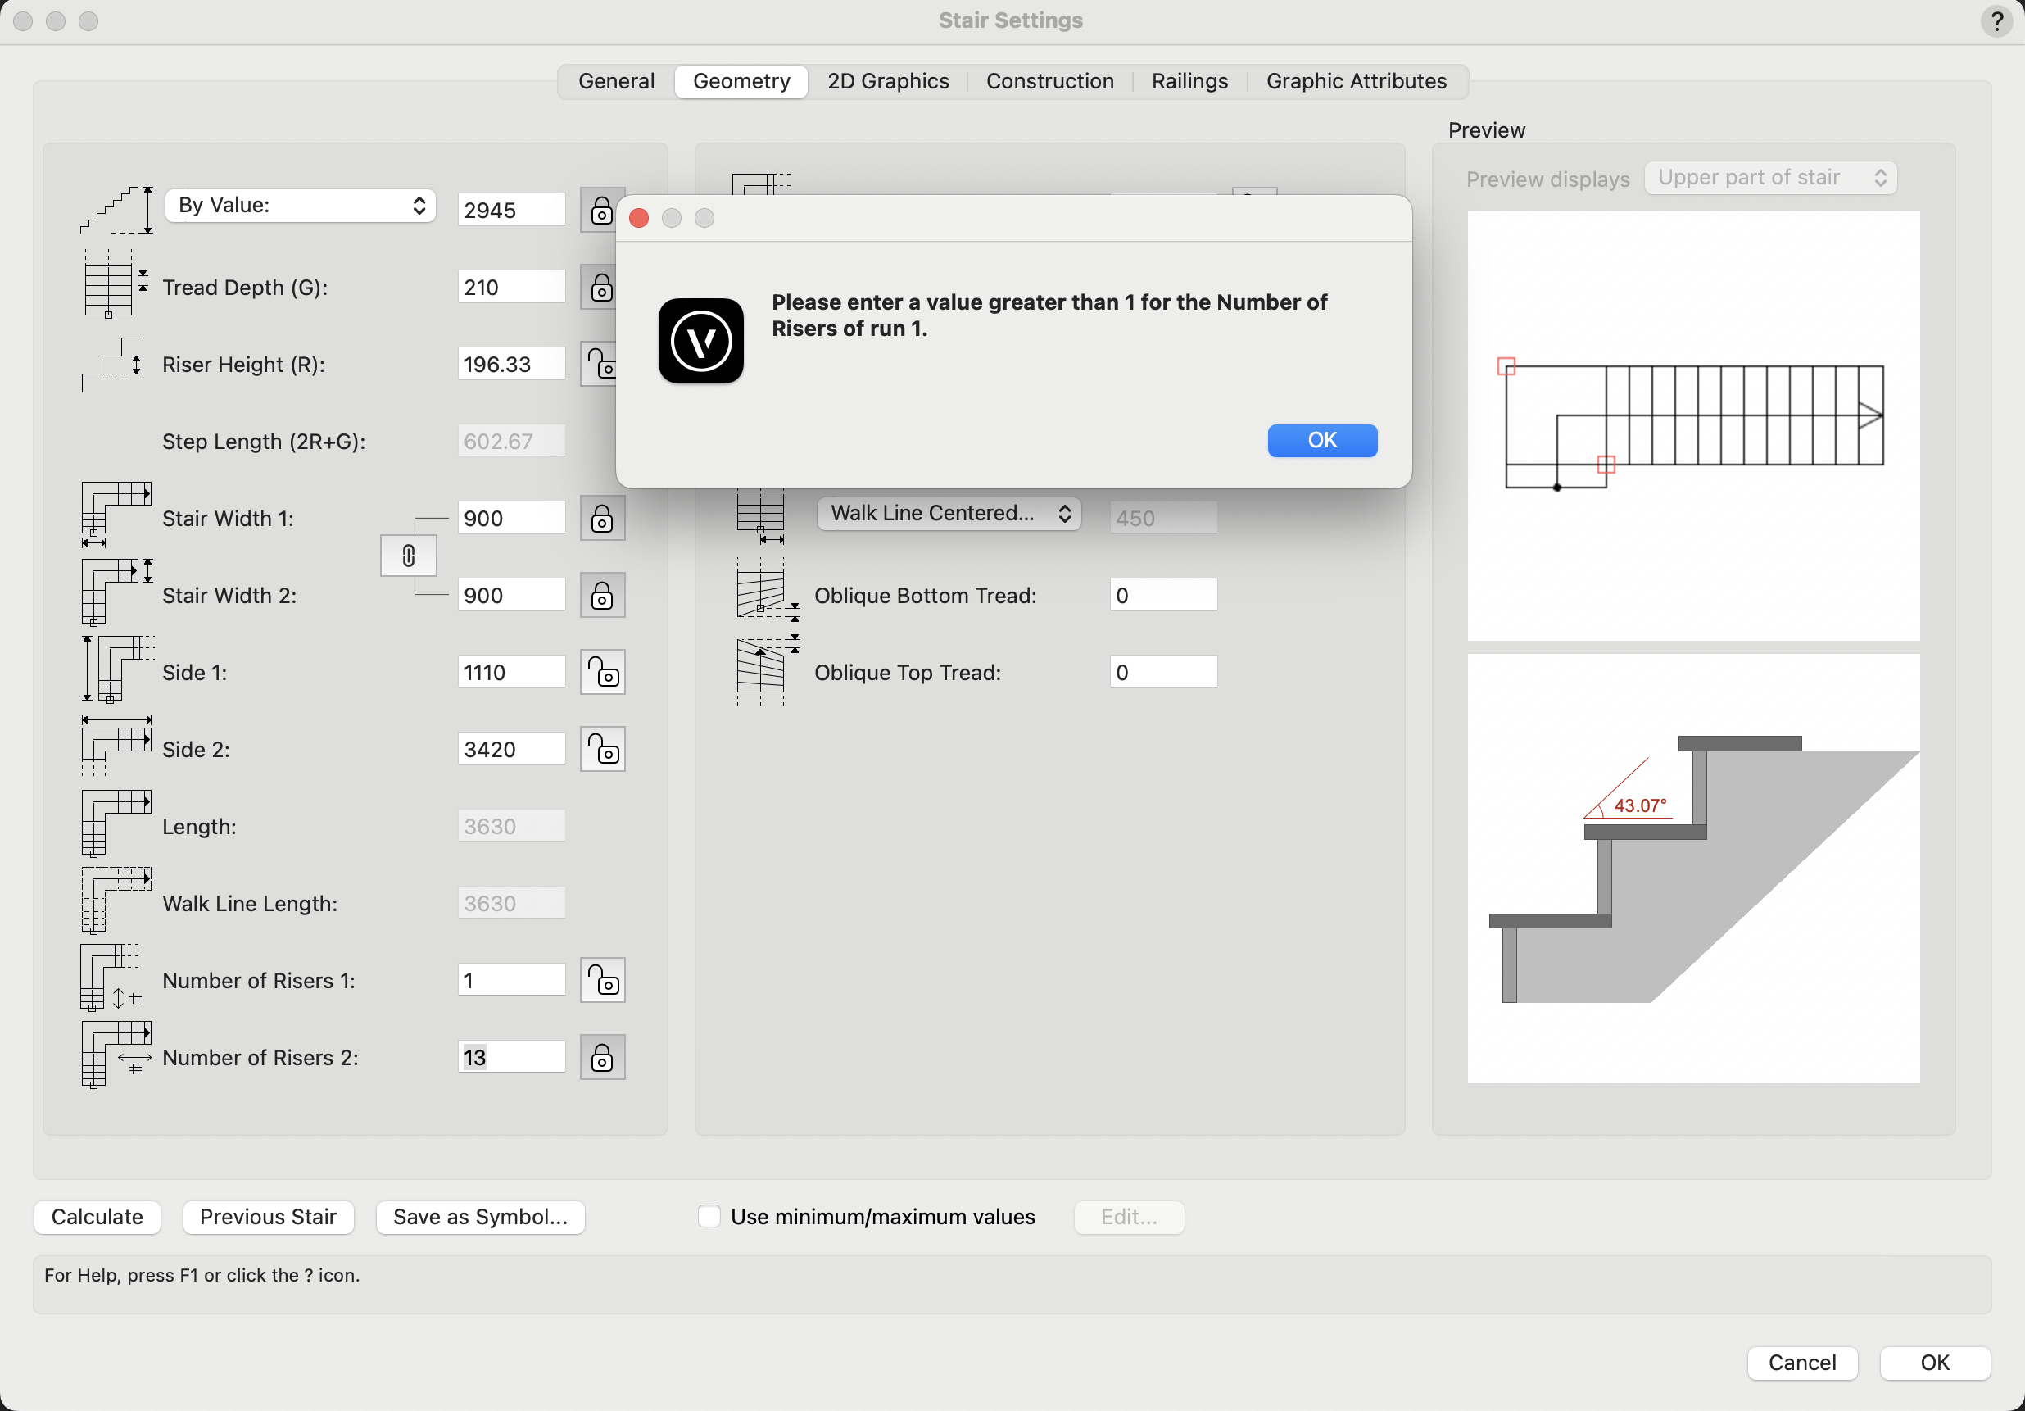Toggle the open lock next to Side 1
This screenshot has height=1411, width=2025.
pyautogui.click(x=602, y=673)
